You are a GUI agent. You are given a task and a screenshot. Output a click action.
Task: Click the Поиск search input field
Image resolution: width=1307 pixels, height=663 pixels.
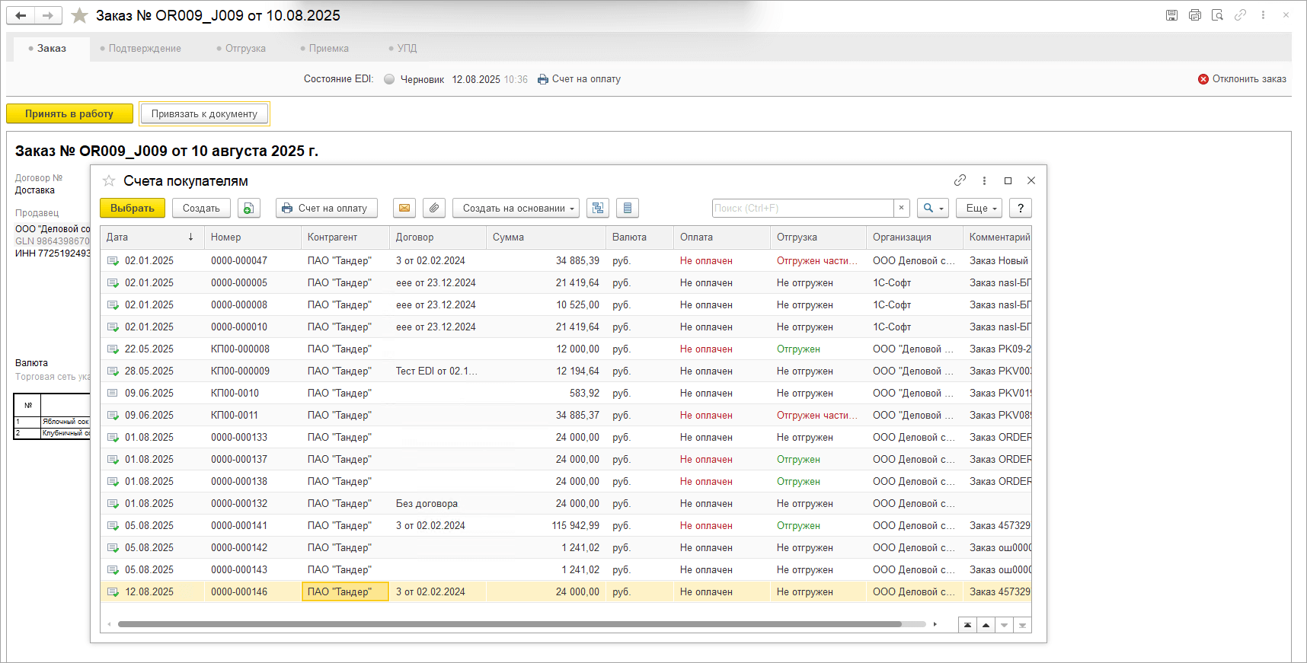pyautogui.click(x=802, y=208)
